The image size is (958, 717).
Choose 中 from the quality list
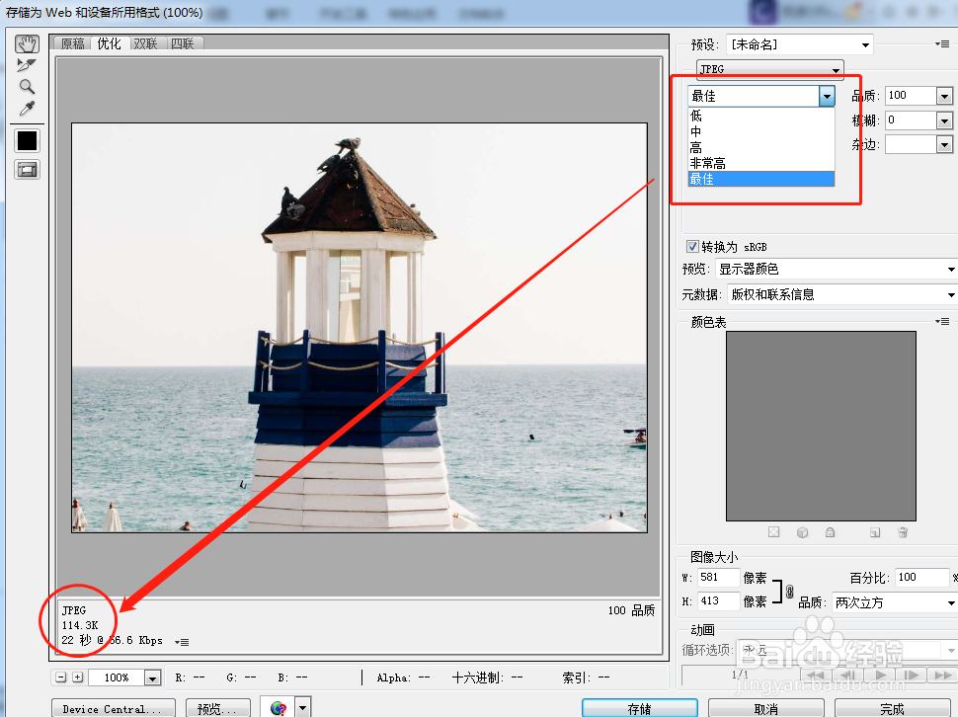click(760, 131)
